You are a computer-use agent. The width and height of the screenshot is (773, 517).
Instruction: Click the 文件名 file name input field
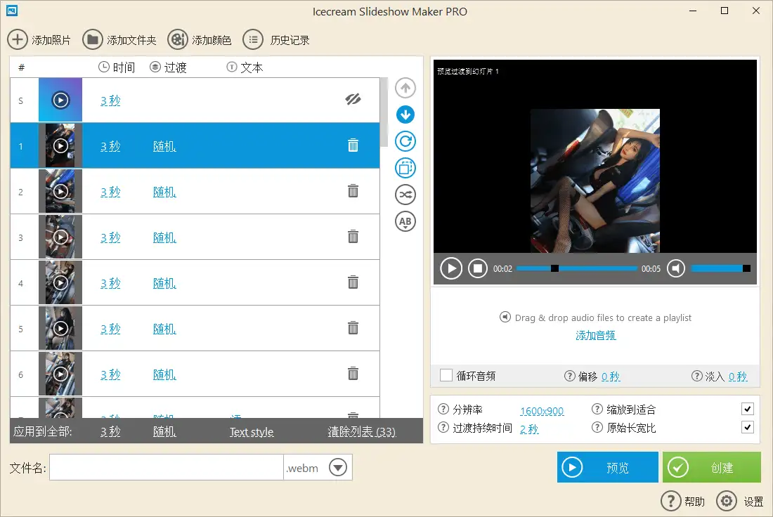click(166, 467)
